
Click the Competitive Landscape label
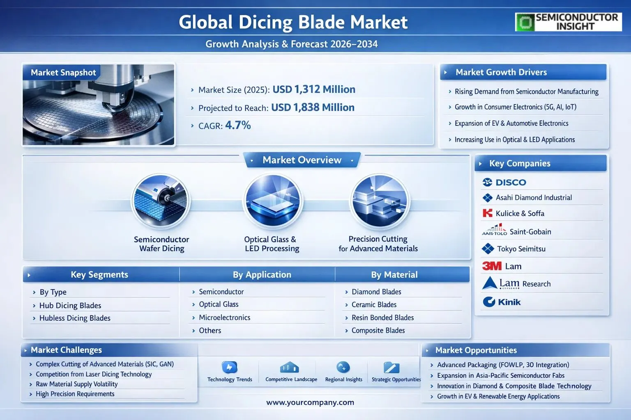[291, 379]
